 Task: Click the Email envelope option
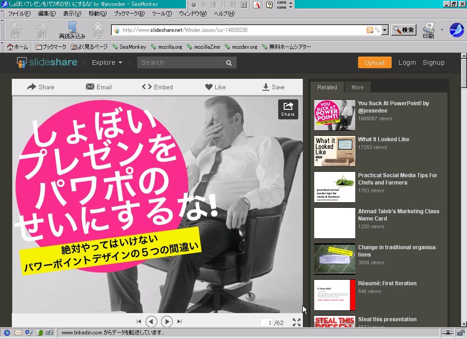(x=99, y=87)
